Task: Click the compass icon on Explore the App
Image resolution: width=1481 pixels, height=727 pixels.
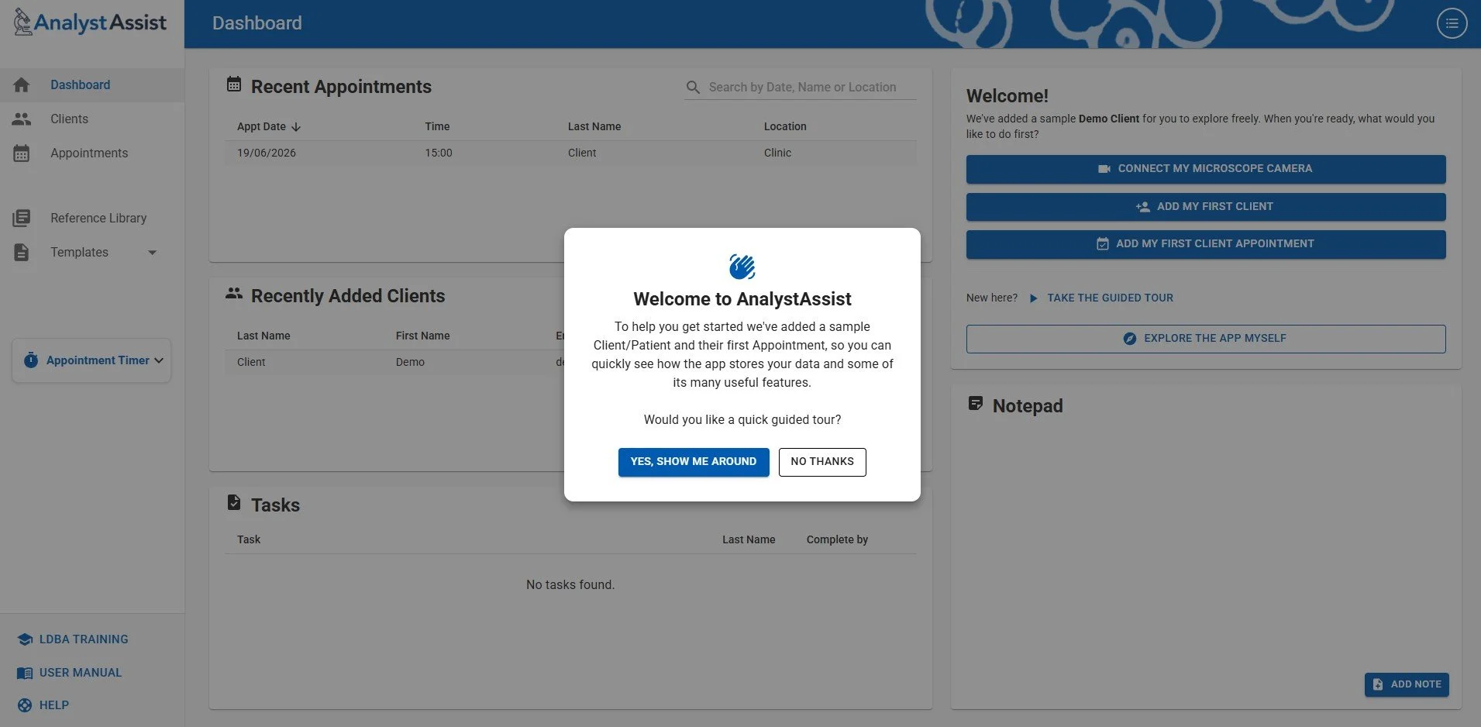Action: pos(1130,338)
